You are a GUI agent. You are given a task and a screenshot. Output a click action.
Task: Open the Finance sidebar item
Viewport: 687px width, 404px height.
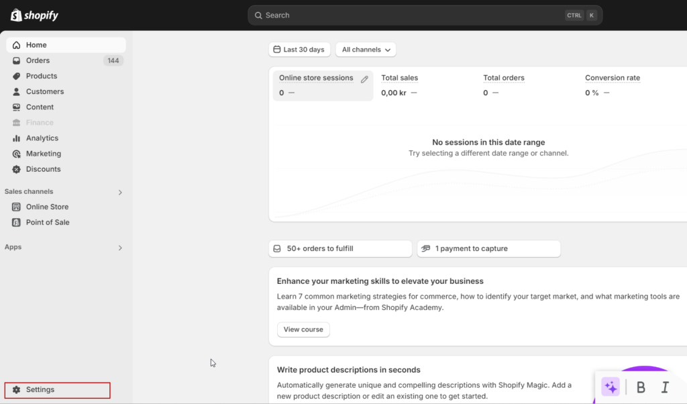point(66,123)
